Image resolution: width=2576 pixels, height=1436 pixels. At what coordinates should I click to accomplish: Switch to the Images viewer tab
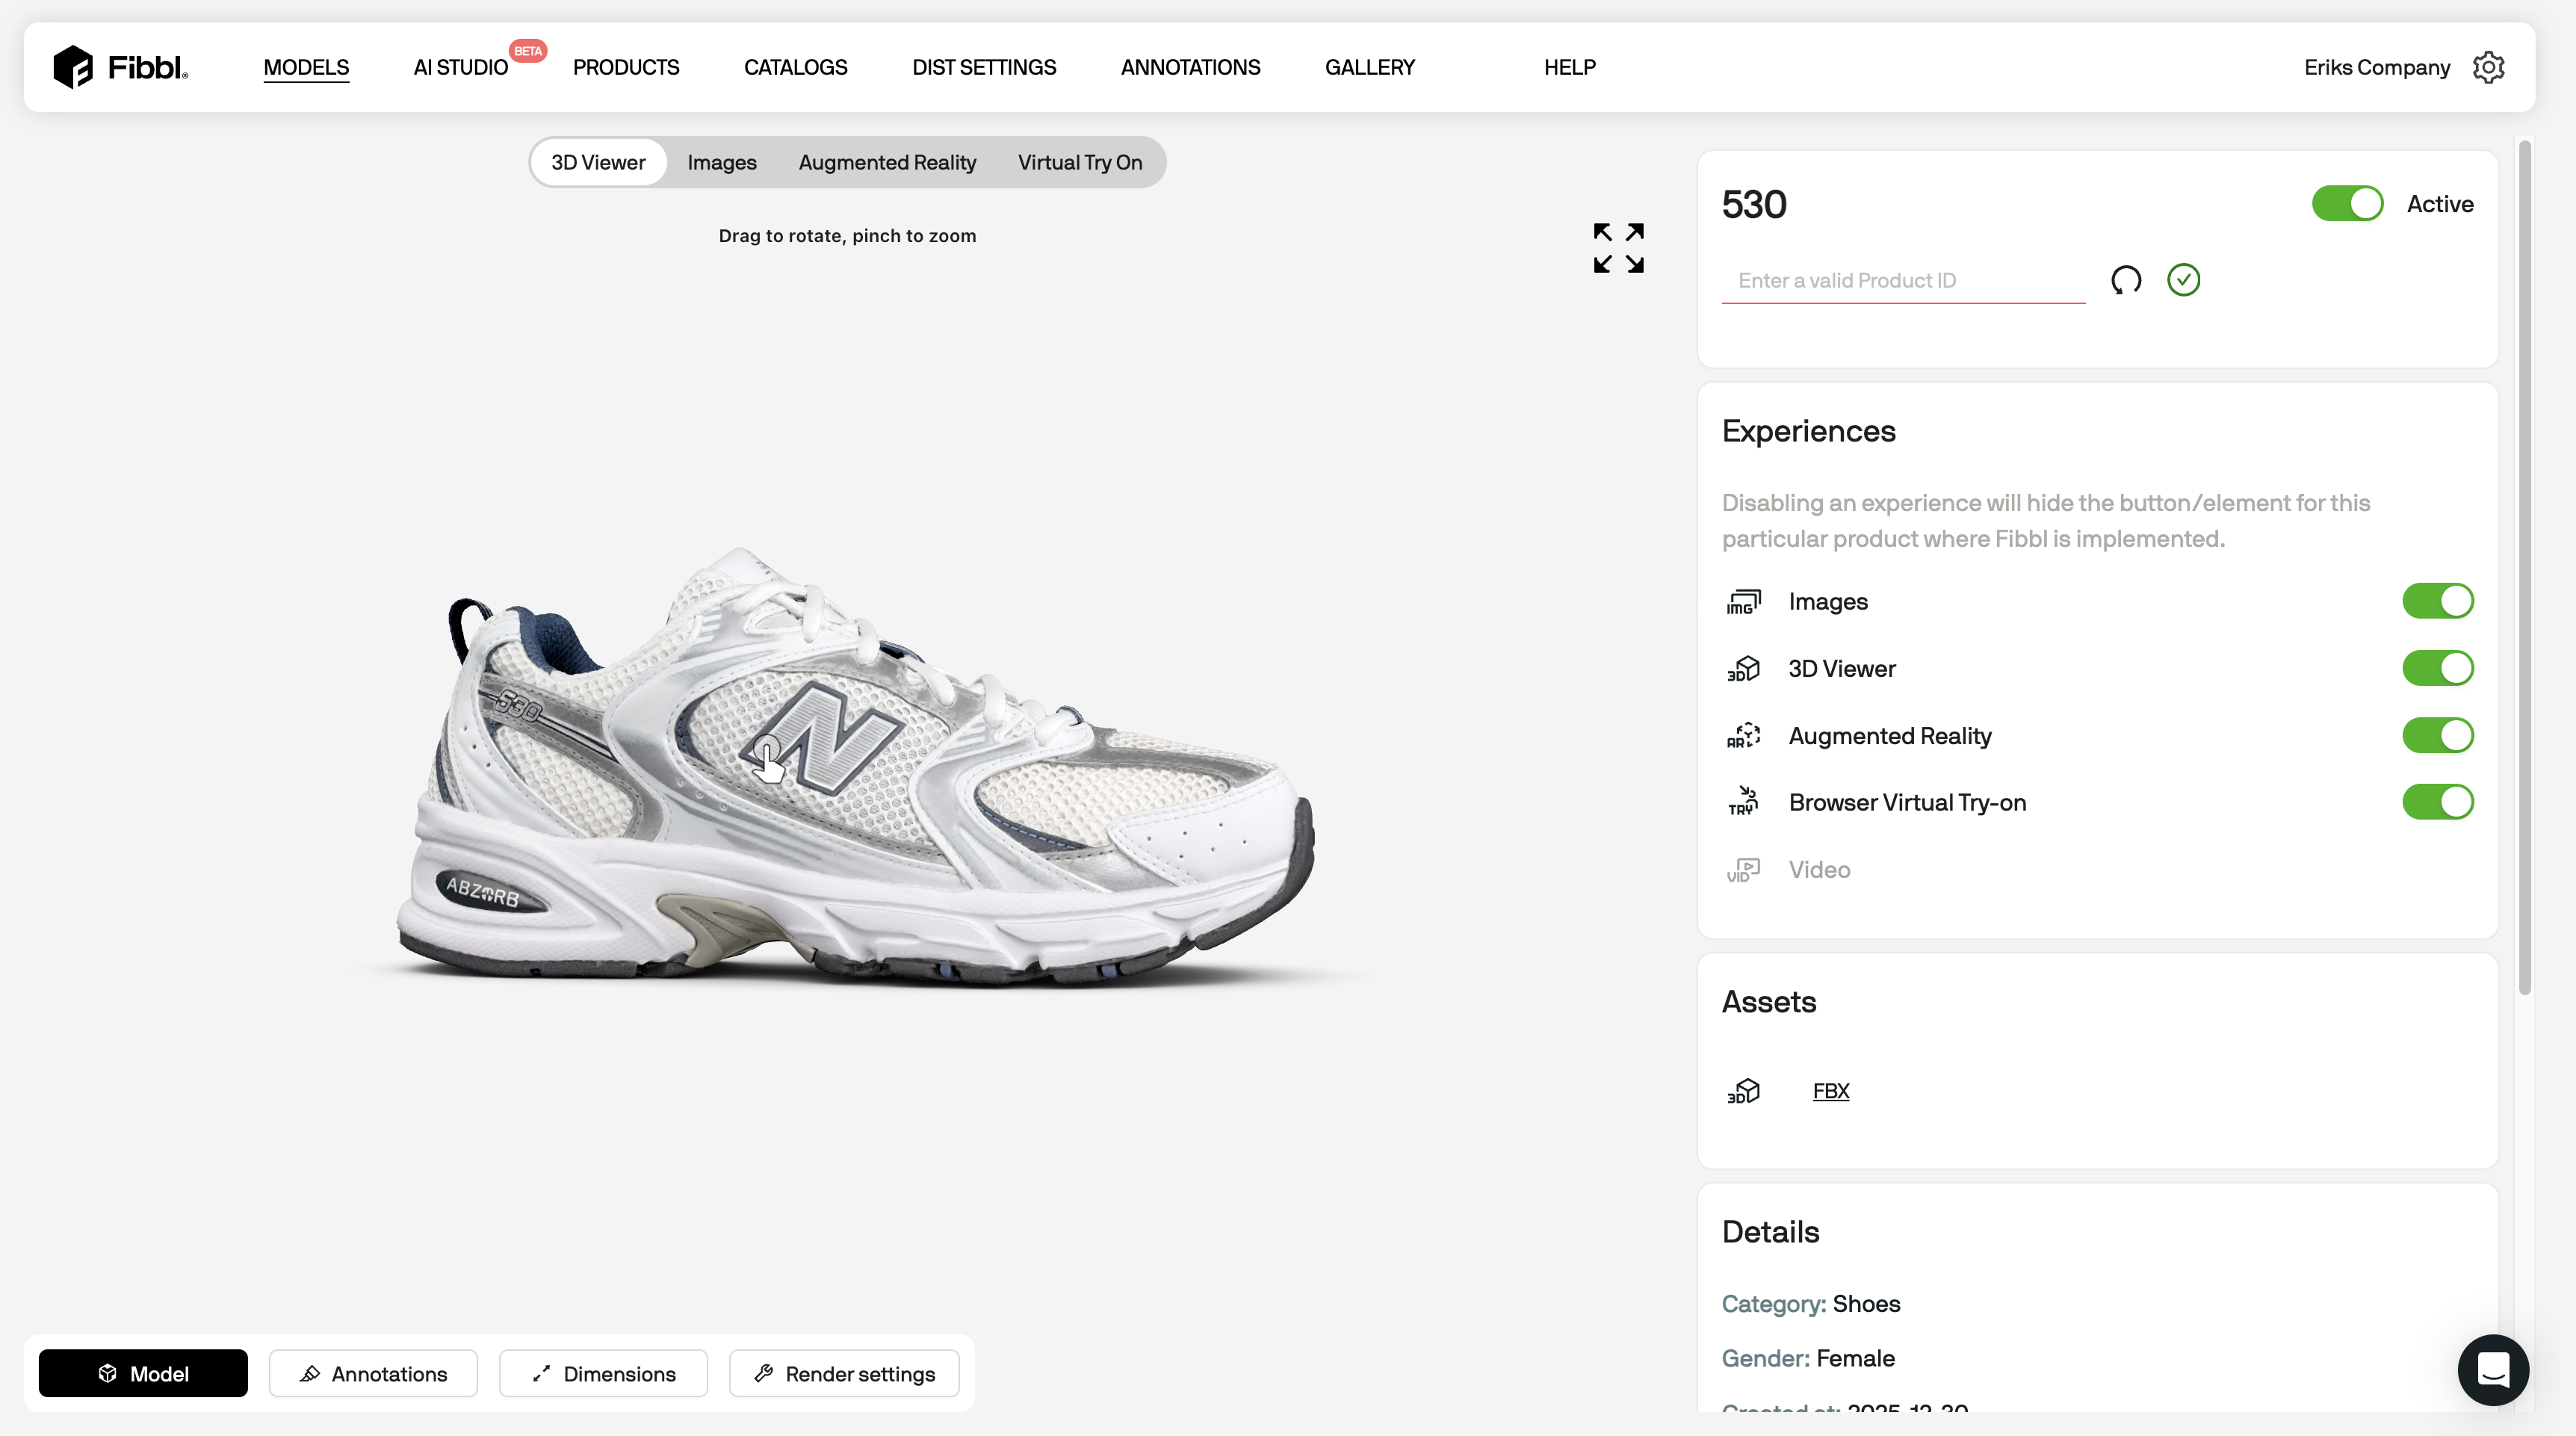tap(721, 162)
